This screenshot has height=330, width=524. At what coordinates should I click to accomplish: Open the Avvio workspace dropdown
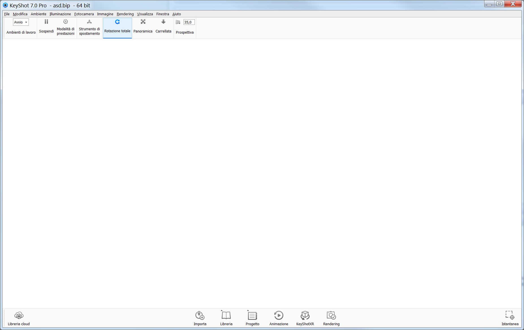coord(21,22)
